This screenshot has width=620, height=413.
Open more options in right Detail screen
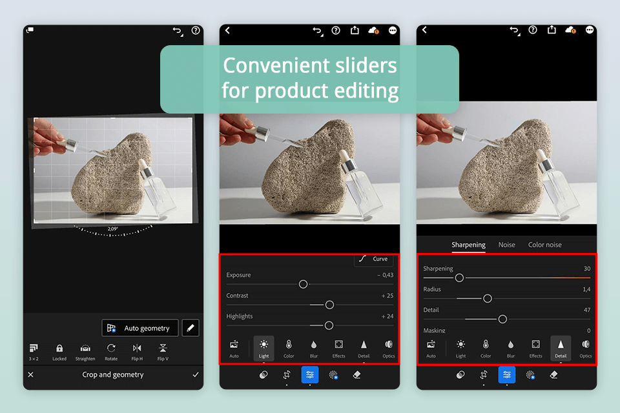[x=590, y=30]
